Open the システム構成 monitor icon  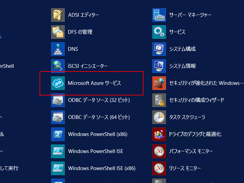(159, 49)
